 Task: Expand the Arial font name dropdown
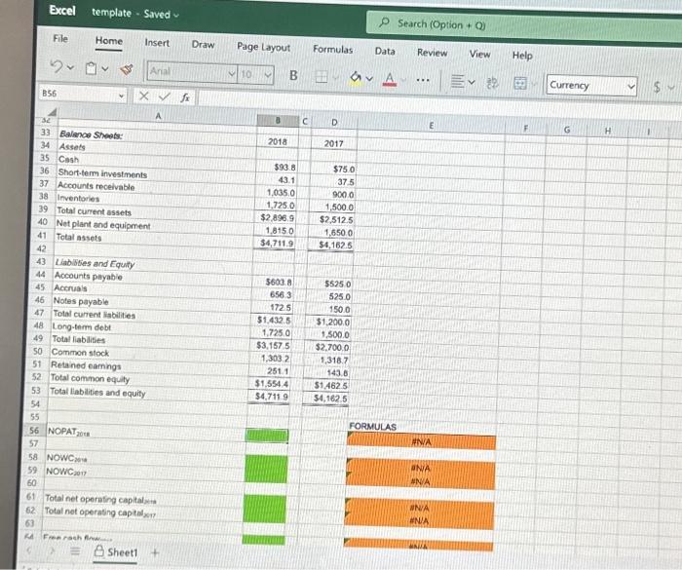[x=232, y=73]
